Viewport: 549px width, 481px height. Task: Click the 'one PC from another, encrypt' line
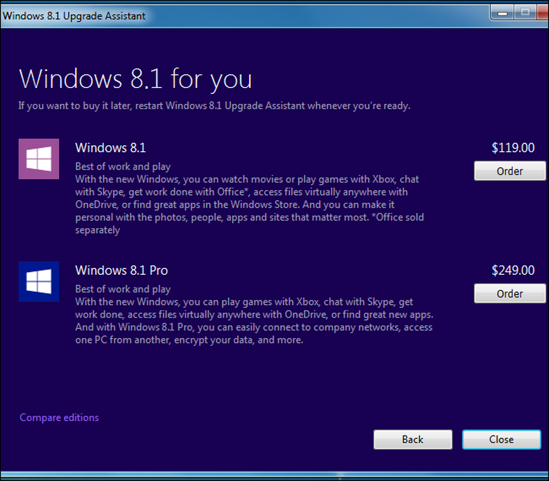(x=189, y=340)
